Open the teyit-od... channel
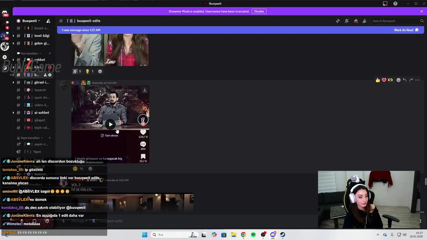This screenshot has width=427, height=240. (34, 128)
